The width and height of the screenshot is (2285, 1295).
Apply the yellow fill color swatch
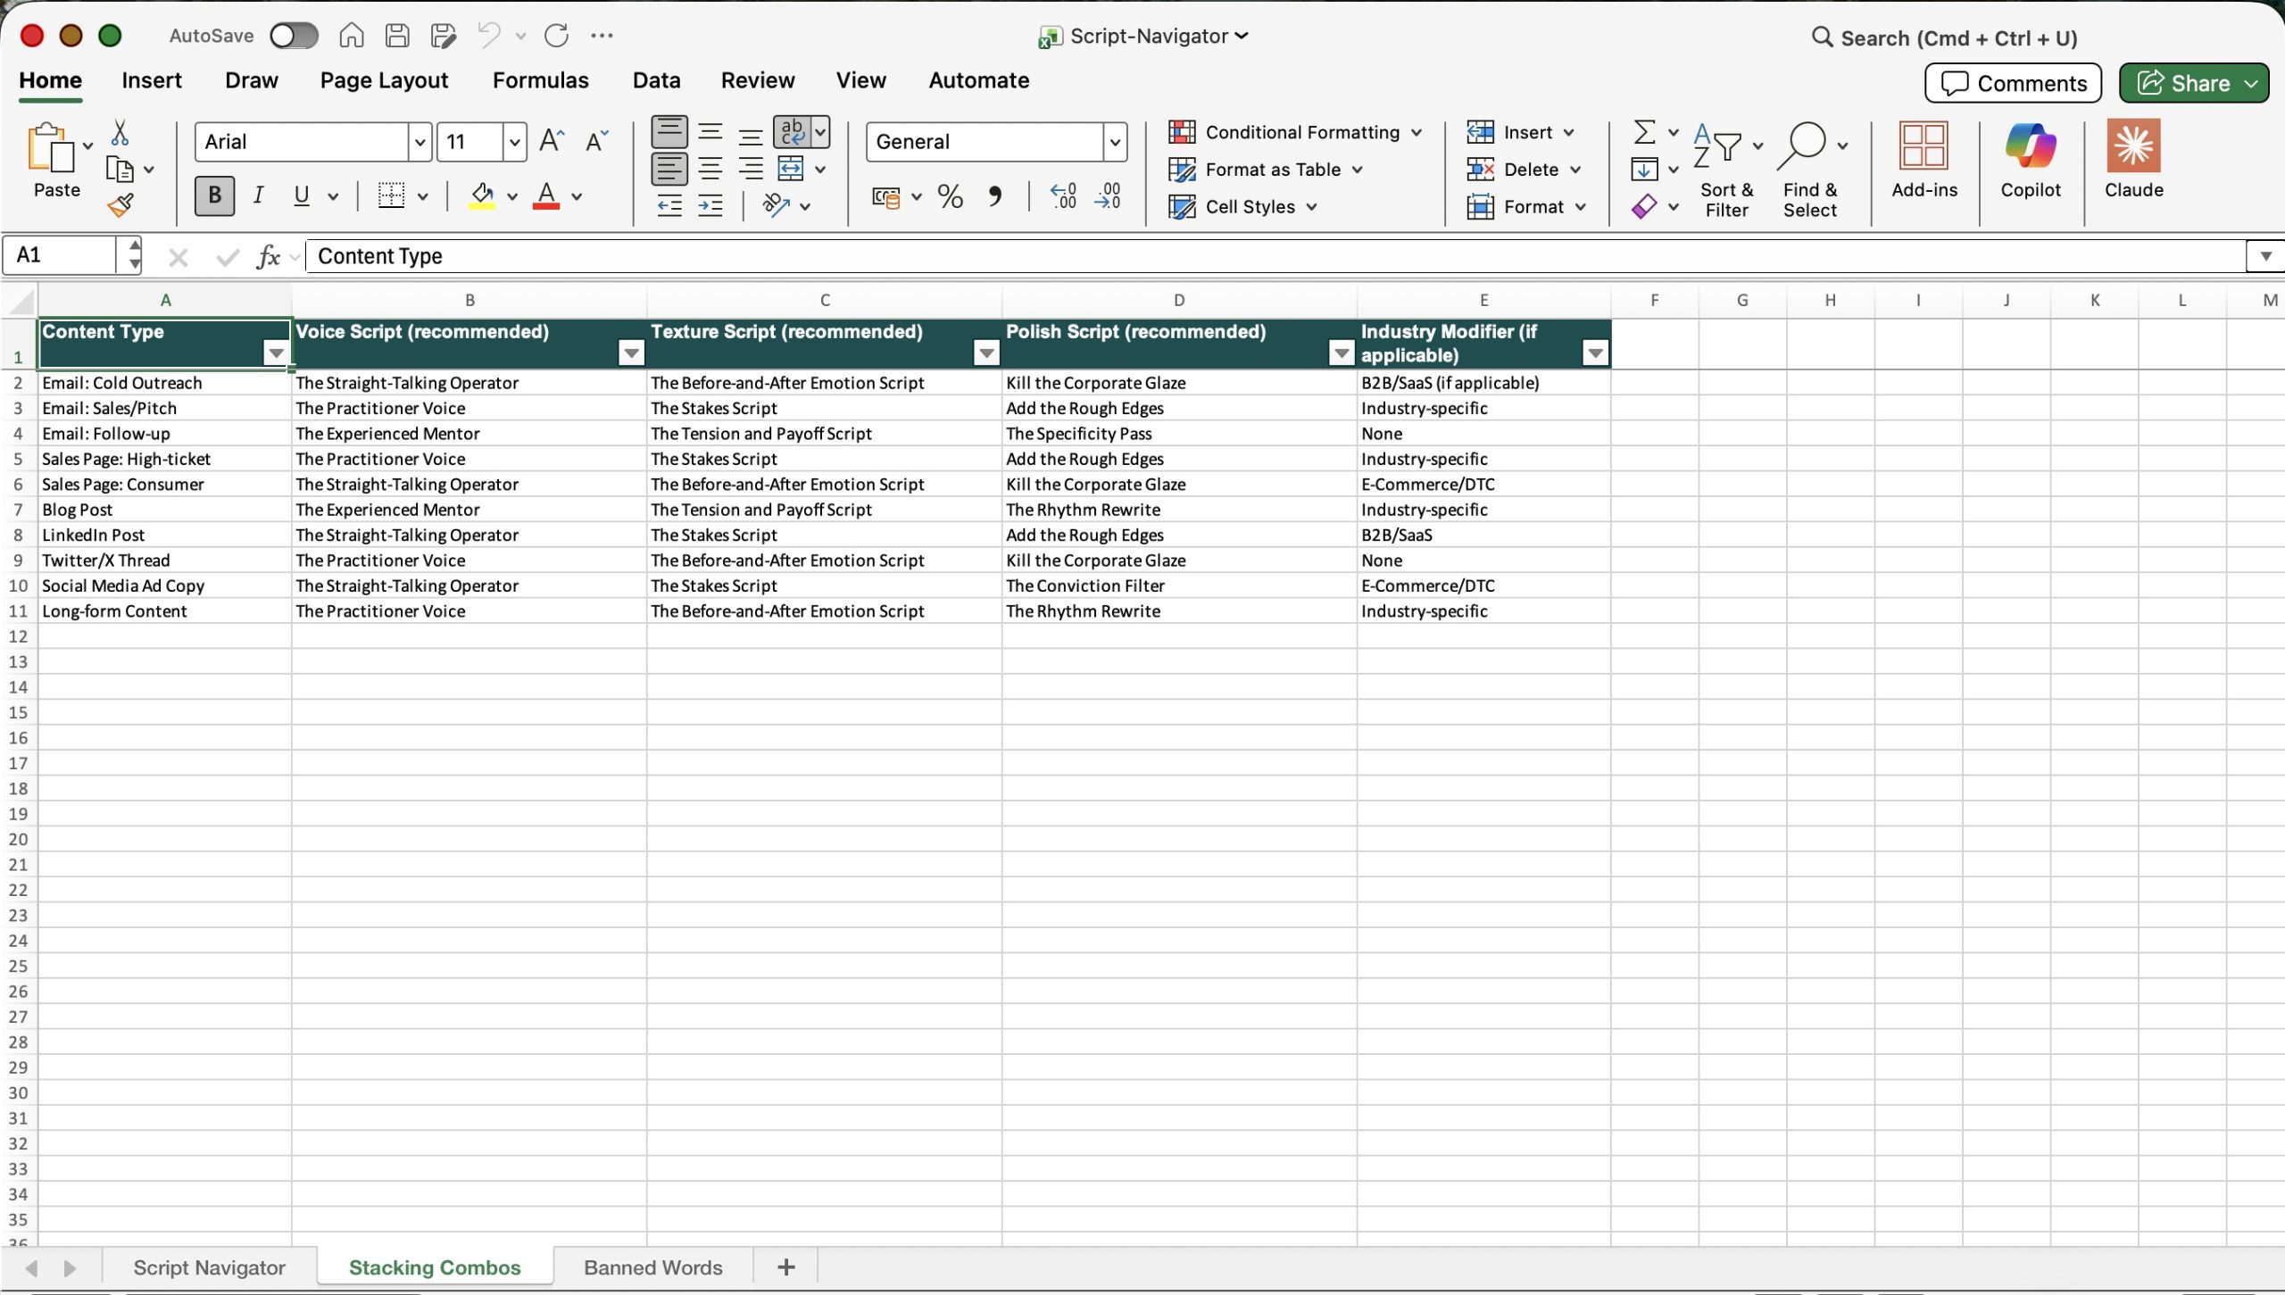point(482,196)
